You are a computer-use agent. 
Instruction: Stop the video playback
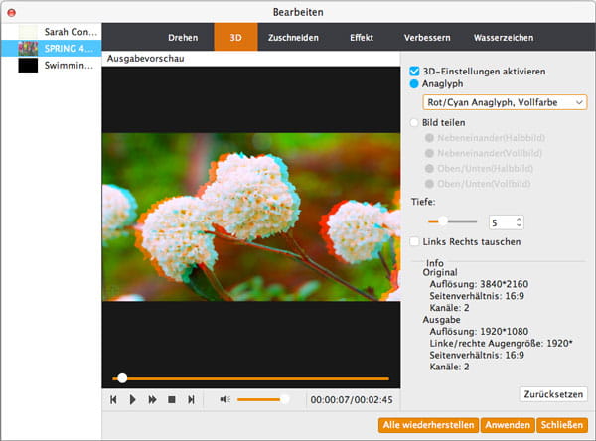[172, 399]
